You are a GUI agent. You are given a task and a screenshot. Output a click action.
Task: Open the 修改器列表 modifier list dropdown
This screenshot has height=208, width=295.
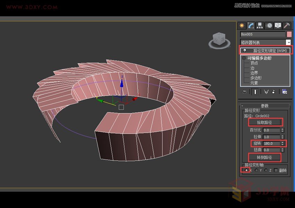289,42
